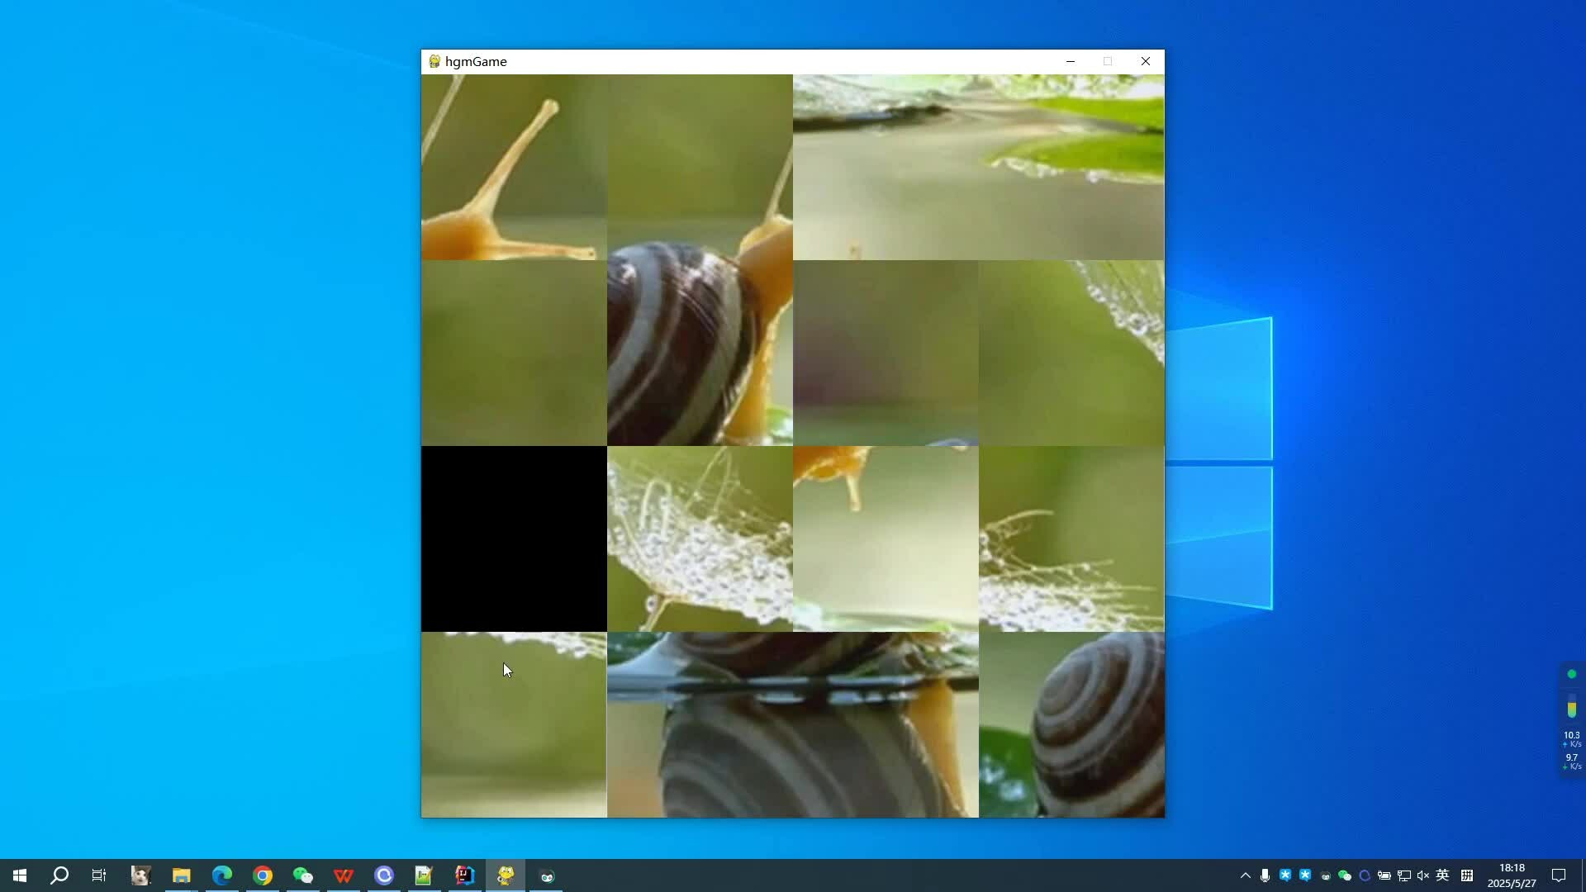The image size is (1586, 892).
Task: Open WeChat from the taskbar
Action: pos(303,875)
